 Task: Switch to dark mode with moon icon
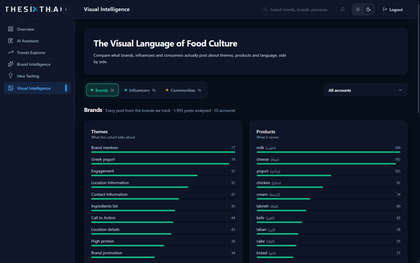tap(368, 9)
